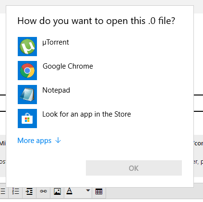Insert a hyperlink via the chain icon
Viewport: 203px width, 202px height.
[x=43, y=191]
